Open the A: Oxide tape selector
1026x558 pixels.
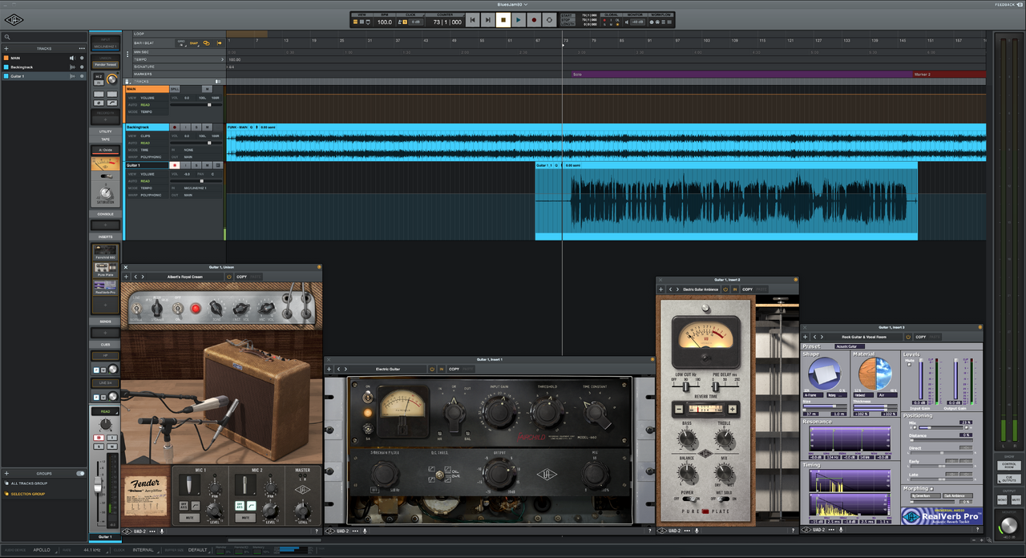pos(105,150)
